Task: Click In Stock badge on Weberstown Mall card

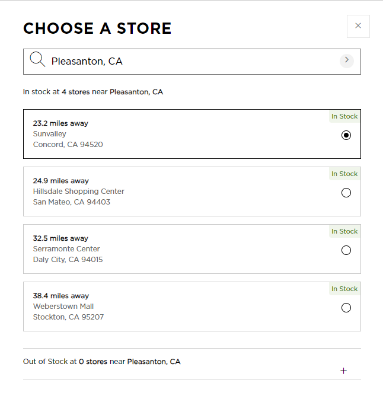Action: [x=344, y=289]
